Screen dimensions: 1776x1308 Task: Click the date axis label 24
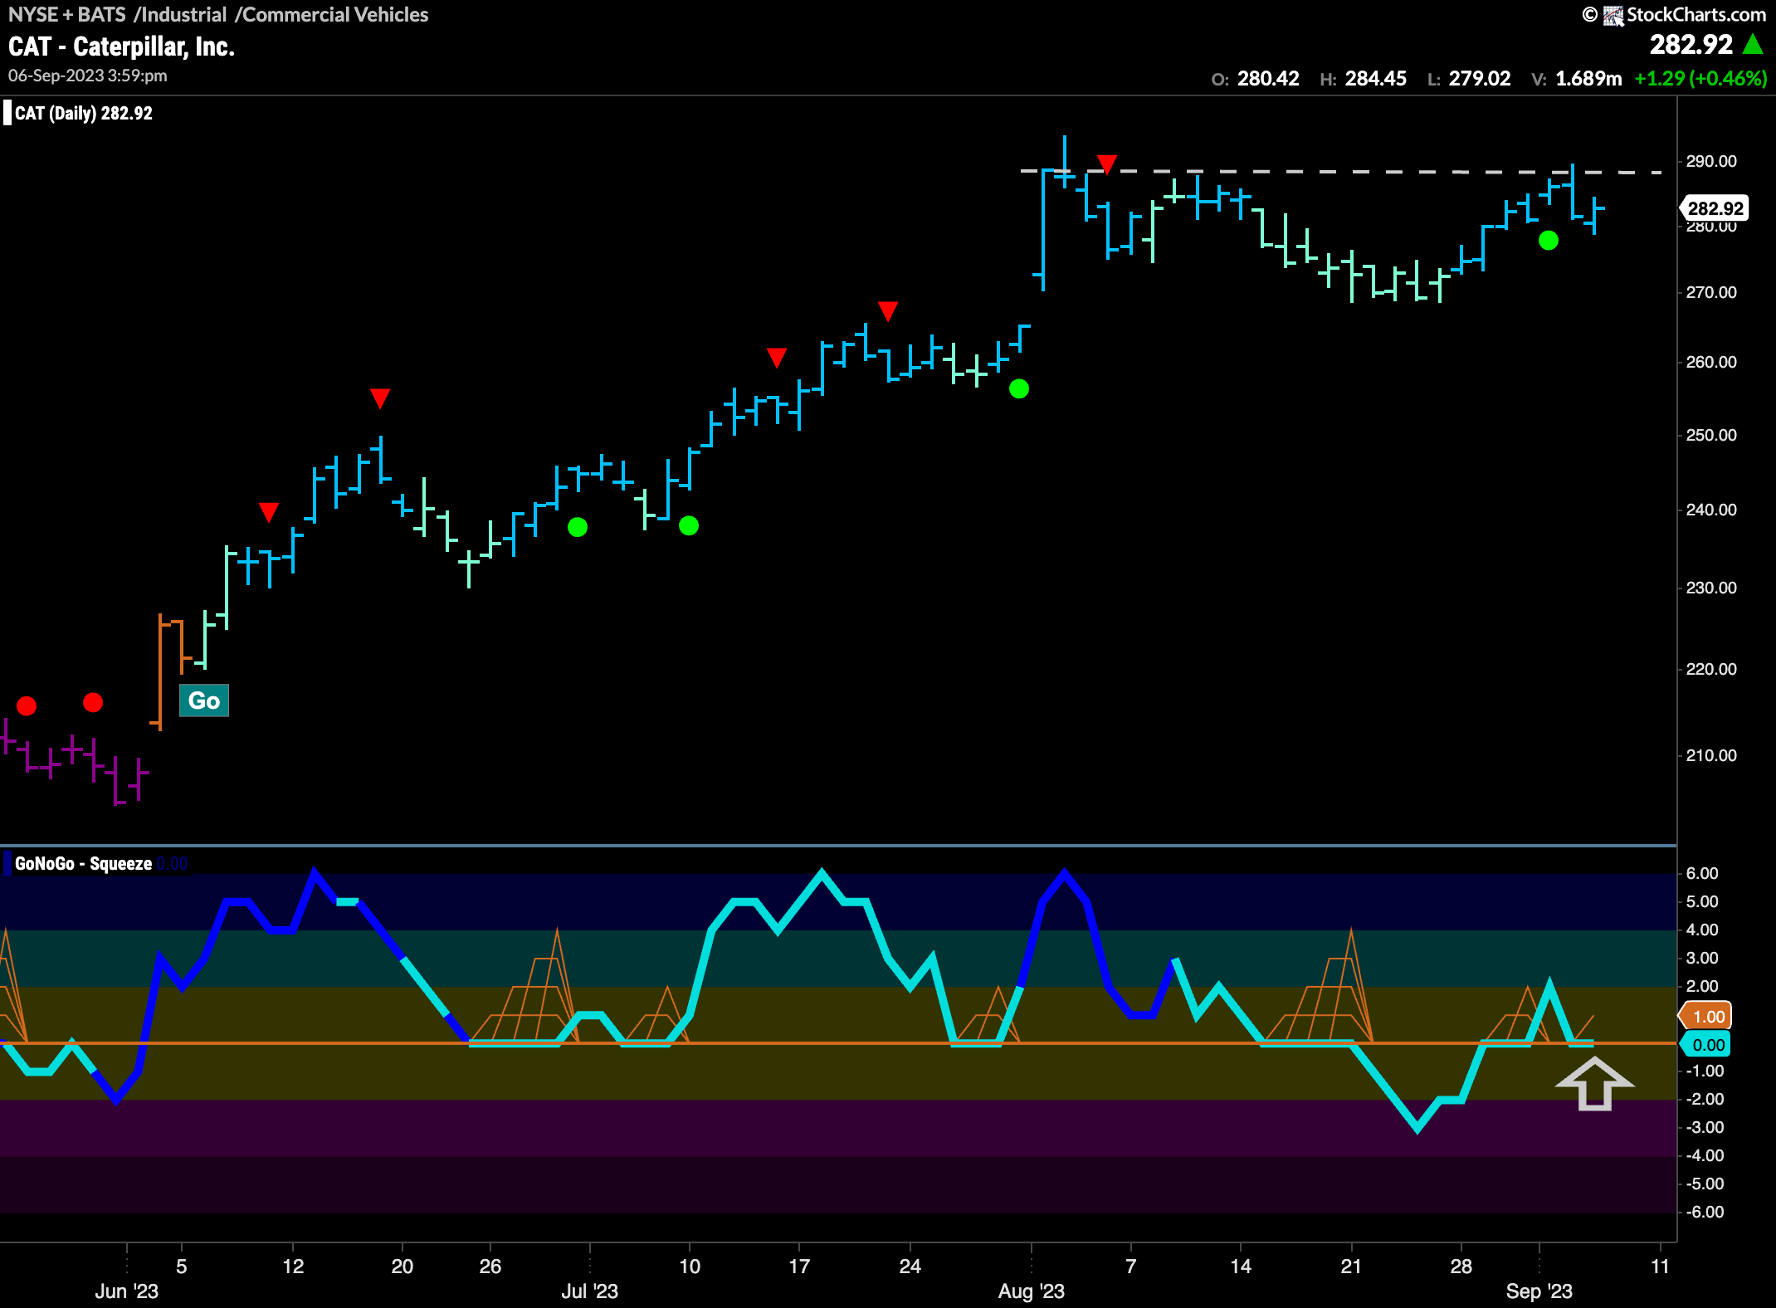(x=910, y=1267)
